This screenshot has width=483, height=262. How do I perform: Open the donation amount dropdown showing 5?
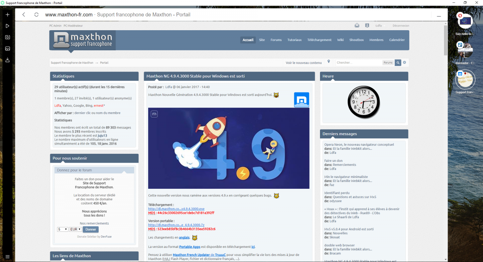point(63,229)
